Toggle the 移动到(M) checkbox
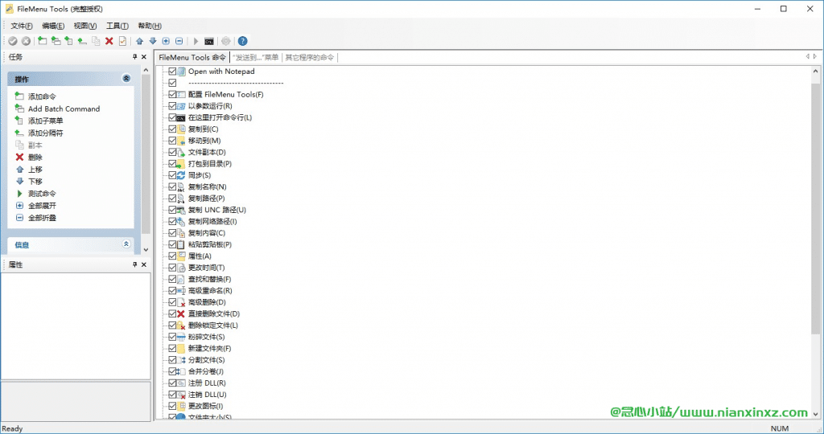 click(x=172, y=141)
